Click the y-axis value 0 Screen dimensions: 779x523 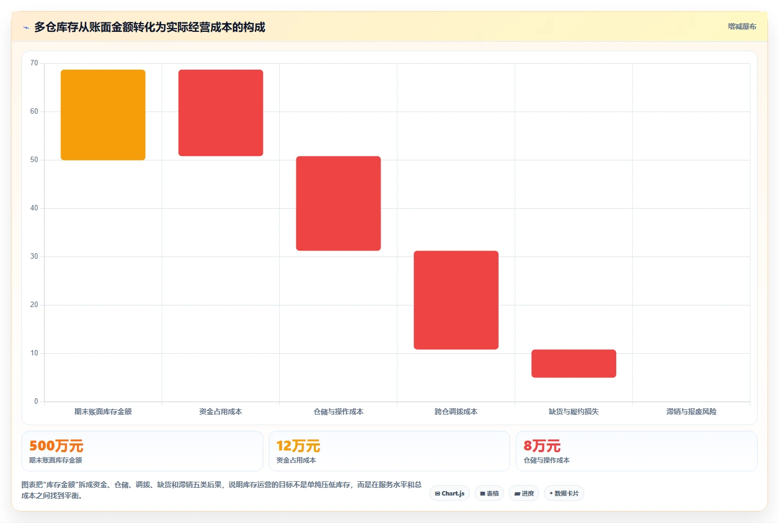[x=36, y=402]
